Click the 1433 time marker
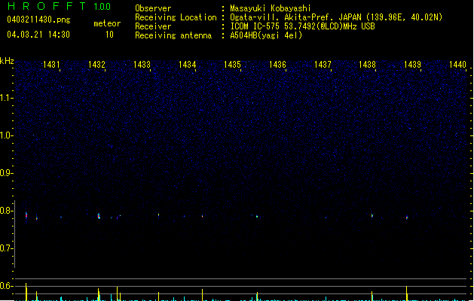 (x=142, y=65)
